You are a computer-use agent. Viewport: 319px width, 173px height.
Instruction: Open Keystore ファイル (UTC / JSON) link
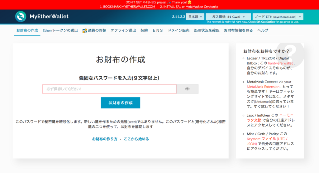[267, 141]
